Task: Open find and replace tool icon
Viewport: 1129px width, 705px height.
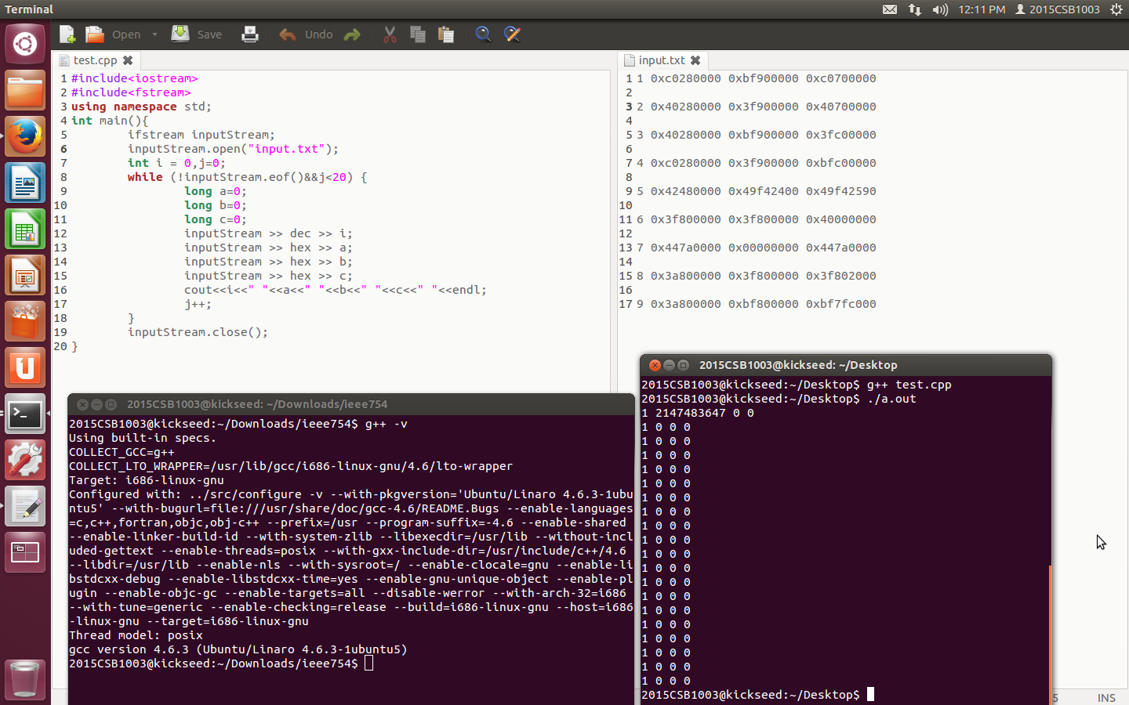Action: 512,34
